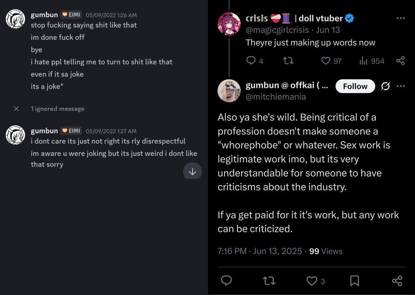
Task: Dismiss the 1 ignored message notice
Action: point(16,109)
